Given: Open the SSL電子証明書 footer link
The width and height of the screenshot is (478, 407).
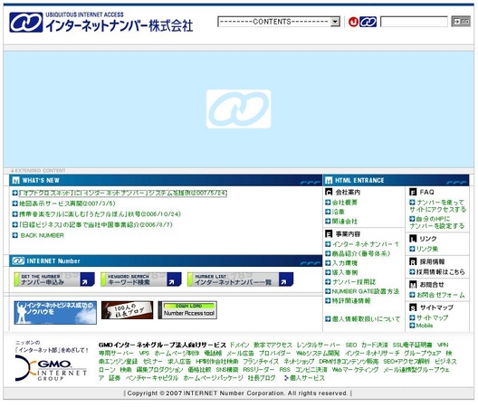Looking at the screenshot, I should coord(413,345).
